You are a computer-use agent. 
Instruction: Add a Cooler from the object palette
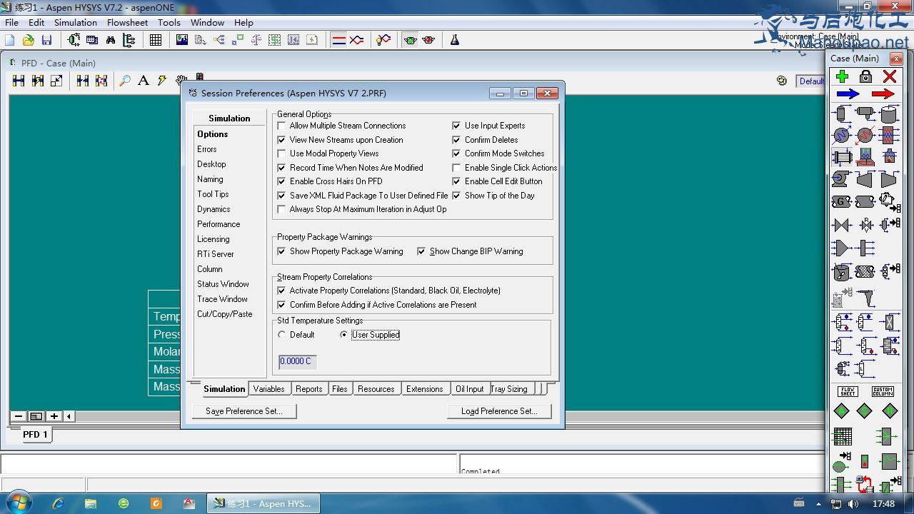coord(842,135)
